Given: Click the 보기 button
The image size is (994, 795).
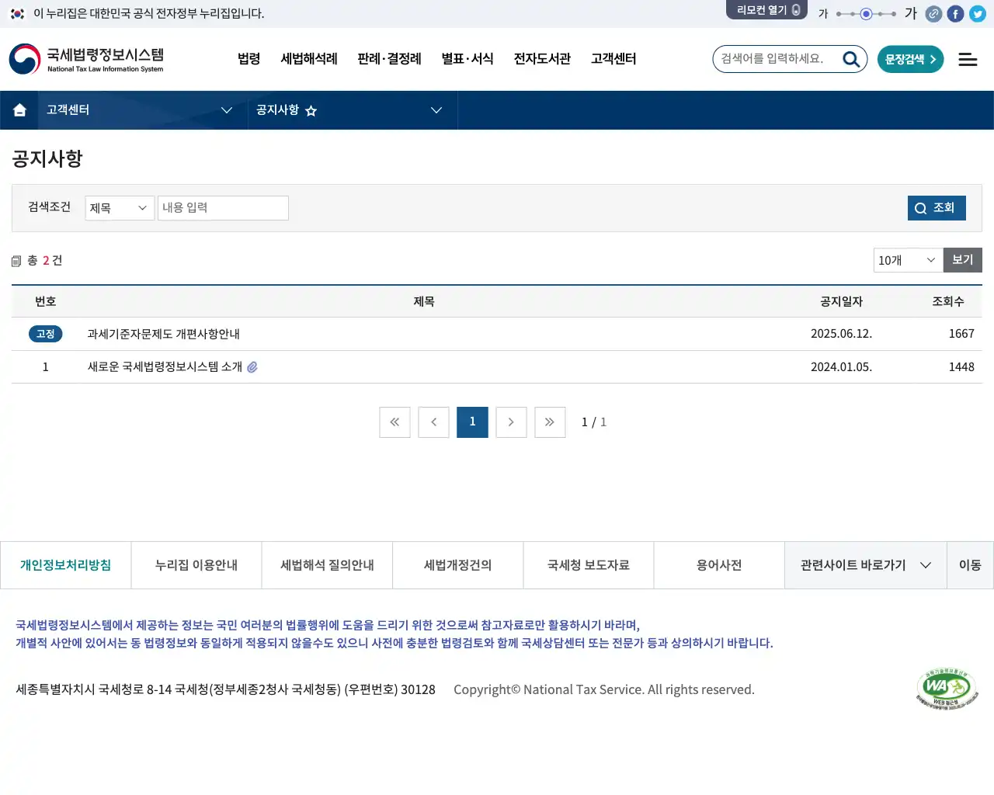Looking at the screenshot, I should 963,260.
